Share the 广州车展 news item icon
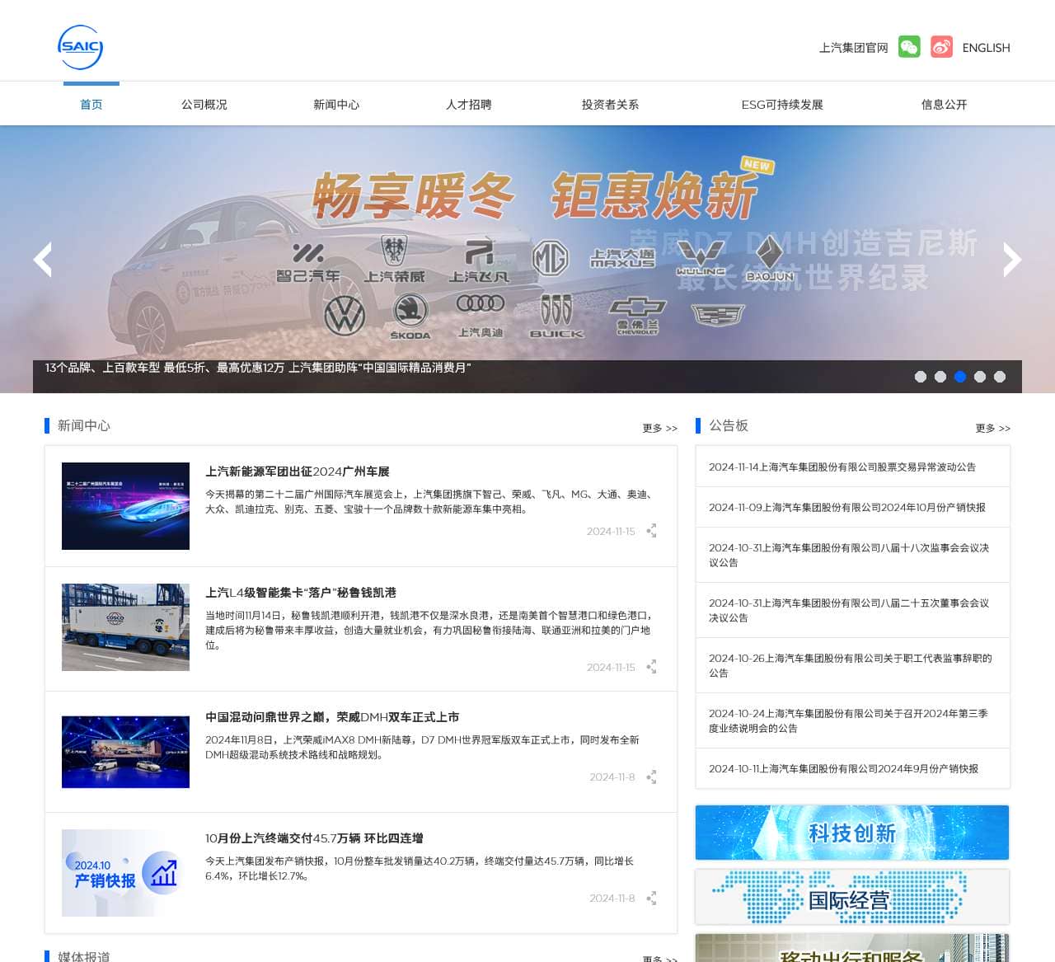The image size is (1055, 962). pyautogui.click(x=652, y=531)
